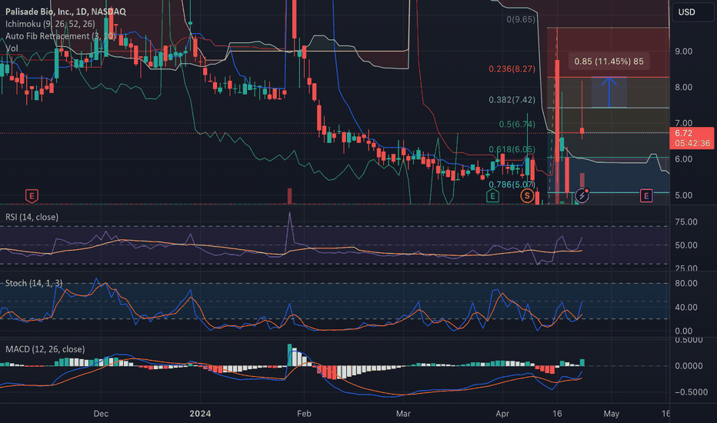The height and width of the screenshot is (423, 717).
Task: Click the May label on the time axis
Action: [612, 414]
